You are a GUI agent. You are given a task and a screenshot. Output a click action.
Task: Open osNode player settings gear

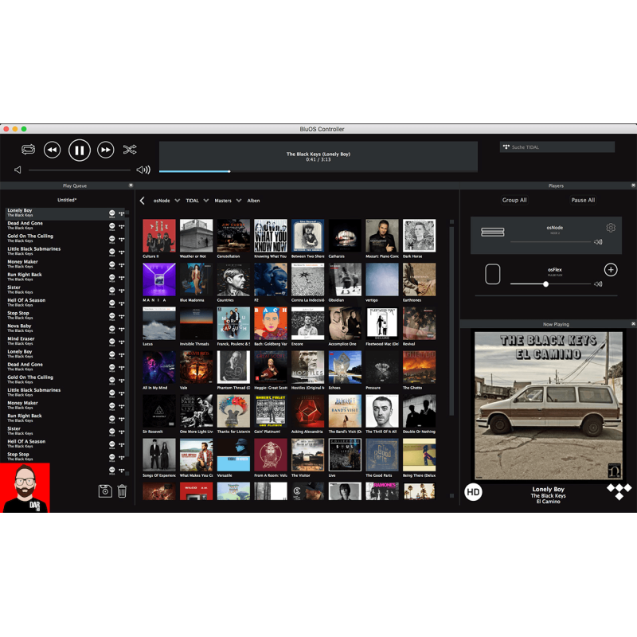pos(611,228)
